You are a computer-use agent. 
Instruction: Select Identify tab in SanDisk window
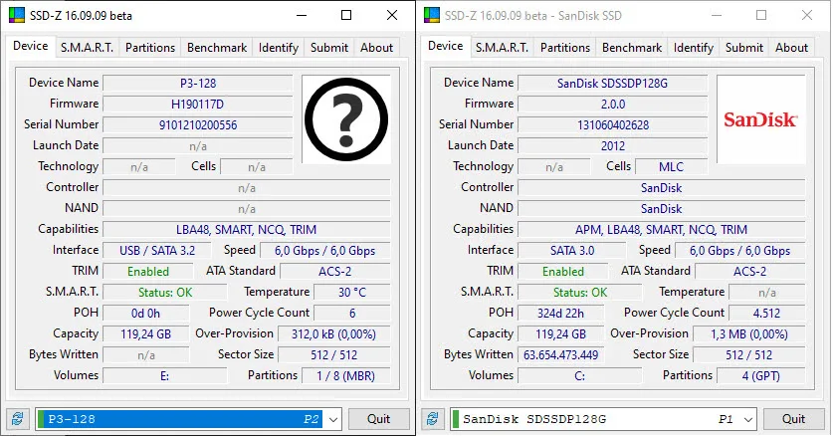(x=694, y=47)
